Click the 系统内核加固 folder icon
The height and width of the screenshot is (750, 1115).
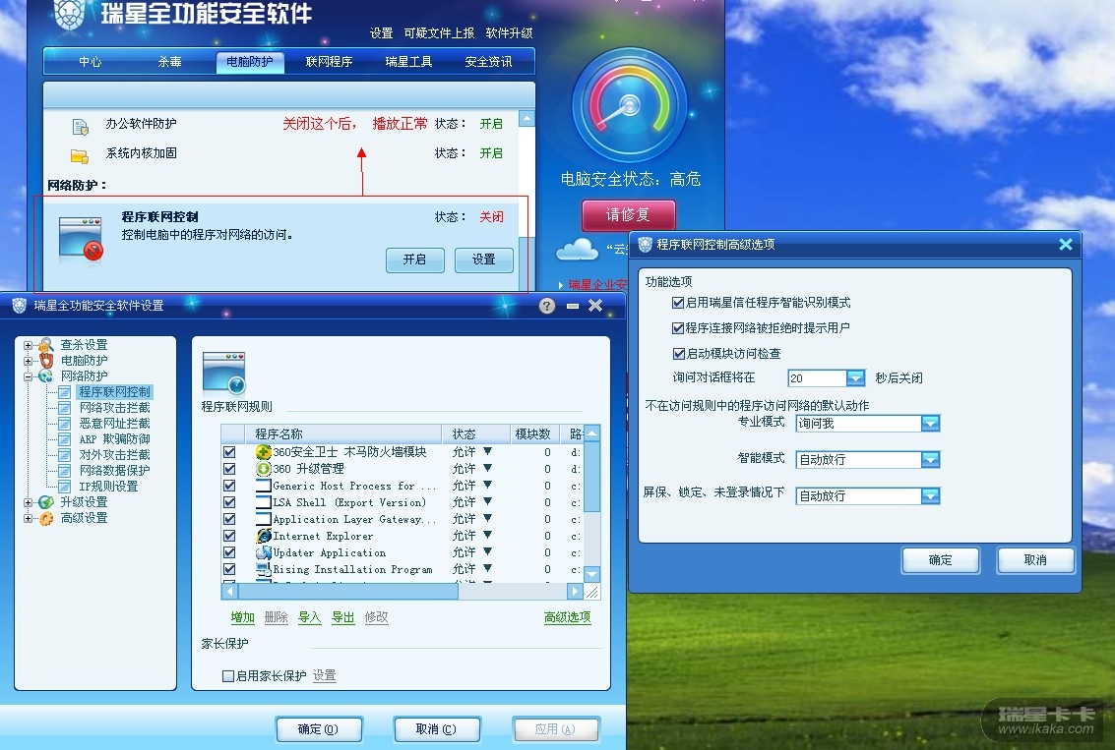[x=80, y=155]
